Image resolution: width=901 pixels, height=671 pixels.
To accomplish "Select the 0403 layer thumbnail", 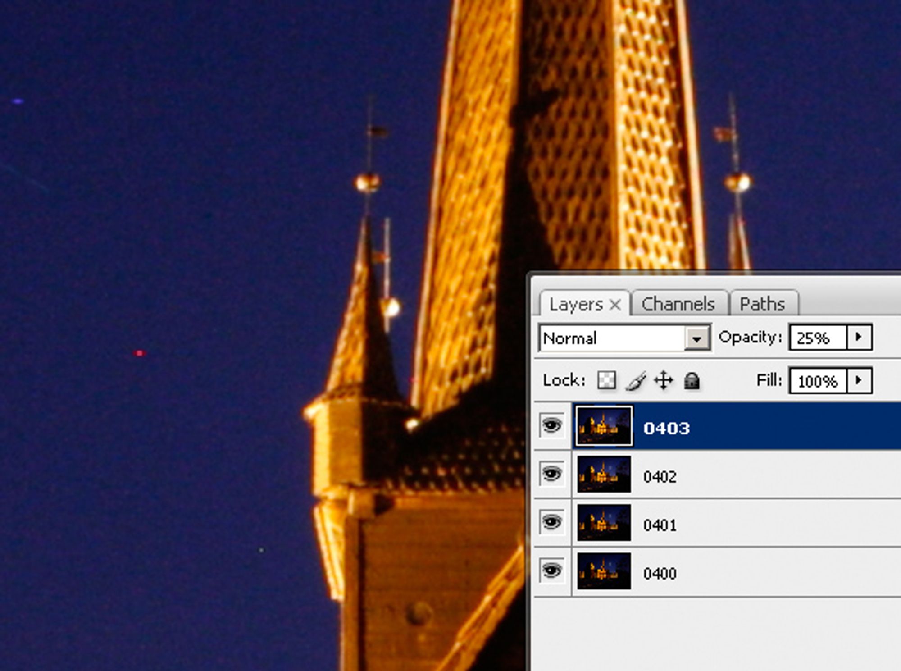I will [x=604, y=426].
